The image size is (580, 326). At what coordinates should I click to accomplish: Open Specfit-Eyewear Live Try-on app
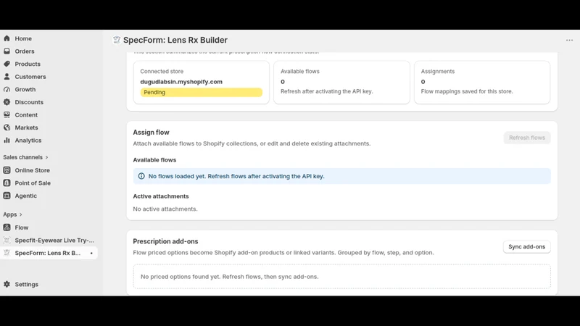point(54,241)
